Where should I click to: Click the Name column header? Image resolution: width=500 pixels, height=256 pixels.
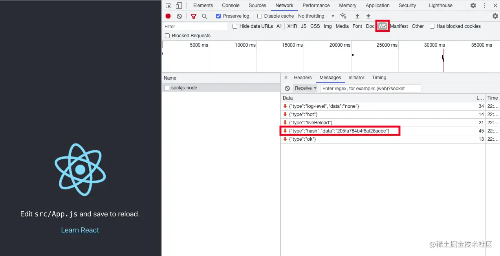click(x=221, y=78)
